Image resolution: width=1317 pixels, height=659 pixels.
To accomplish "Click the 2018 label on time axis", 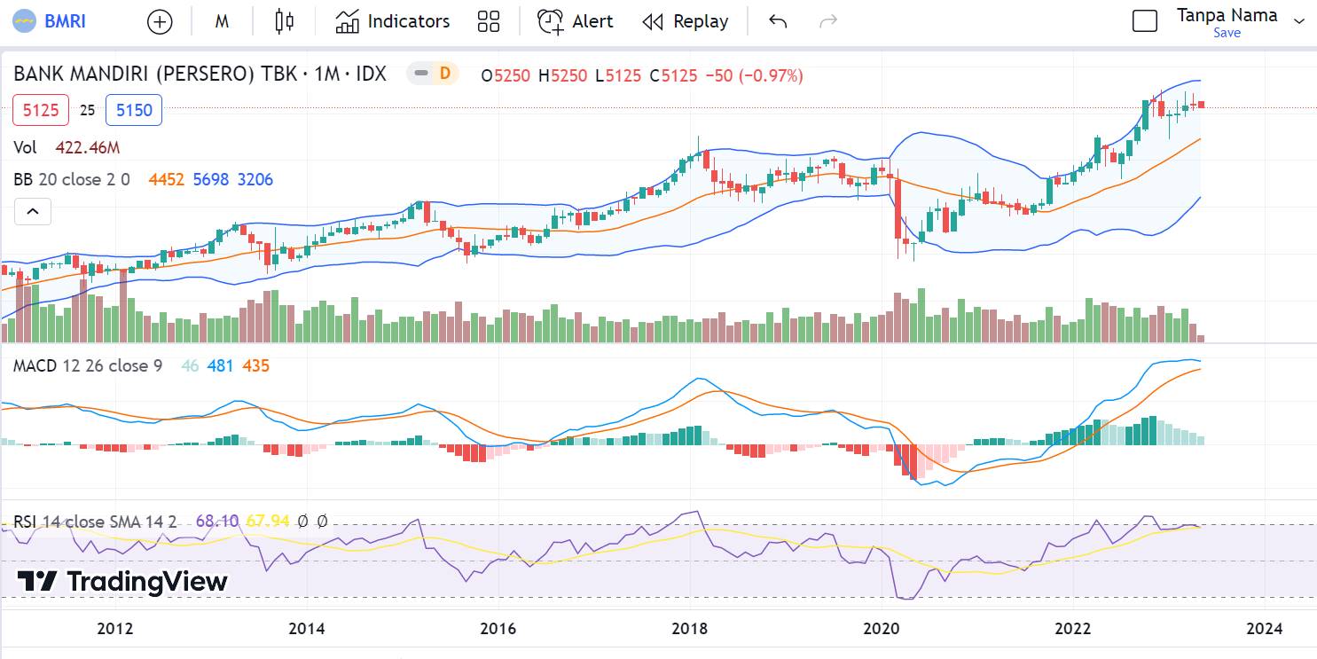I will 690,629.
